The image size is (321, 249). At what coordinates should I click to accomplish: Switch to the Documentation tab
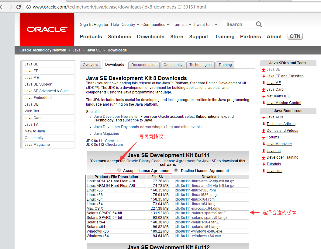(x=144, y=65)
